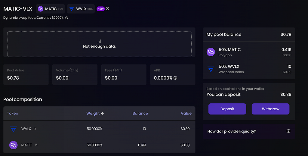The height and width of the screenshot is (156, 308).
Task: Click Wrapped Velas icon in pool balance
Action: (211, 69)
